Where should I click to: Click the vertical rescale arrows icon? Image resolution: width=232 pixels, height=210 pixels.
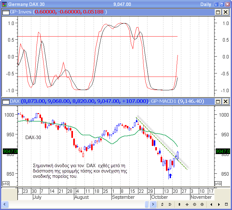tap(179, 204)
